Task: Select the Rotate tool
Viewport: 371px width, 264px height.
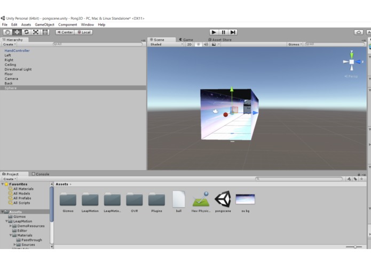Action: (26, 32)
